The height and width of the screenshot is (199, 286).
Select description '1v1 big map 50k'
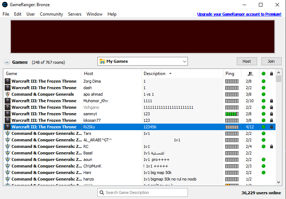[x=157, y=173]
